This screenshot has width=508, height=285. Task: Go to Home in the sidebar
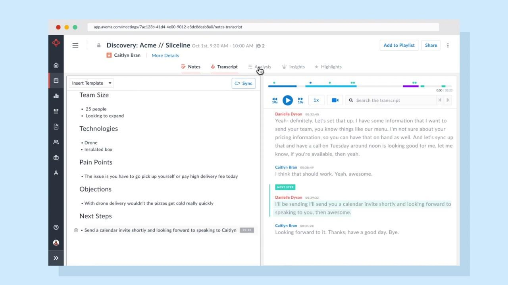click(x=56, y=65)
